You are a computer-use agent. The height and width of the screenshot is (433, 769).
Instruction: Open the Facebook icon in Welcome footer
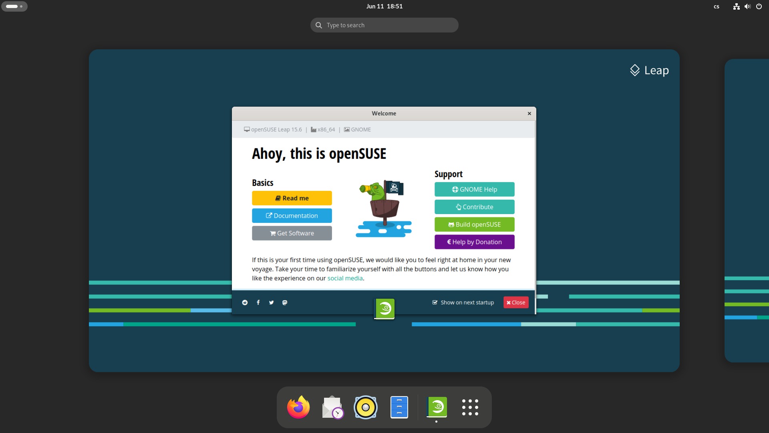coord(258,302)
